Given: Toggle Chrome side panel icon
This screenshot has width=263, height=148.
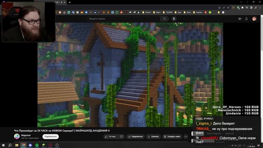Looking at the screenshot, I should 251,7.
